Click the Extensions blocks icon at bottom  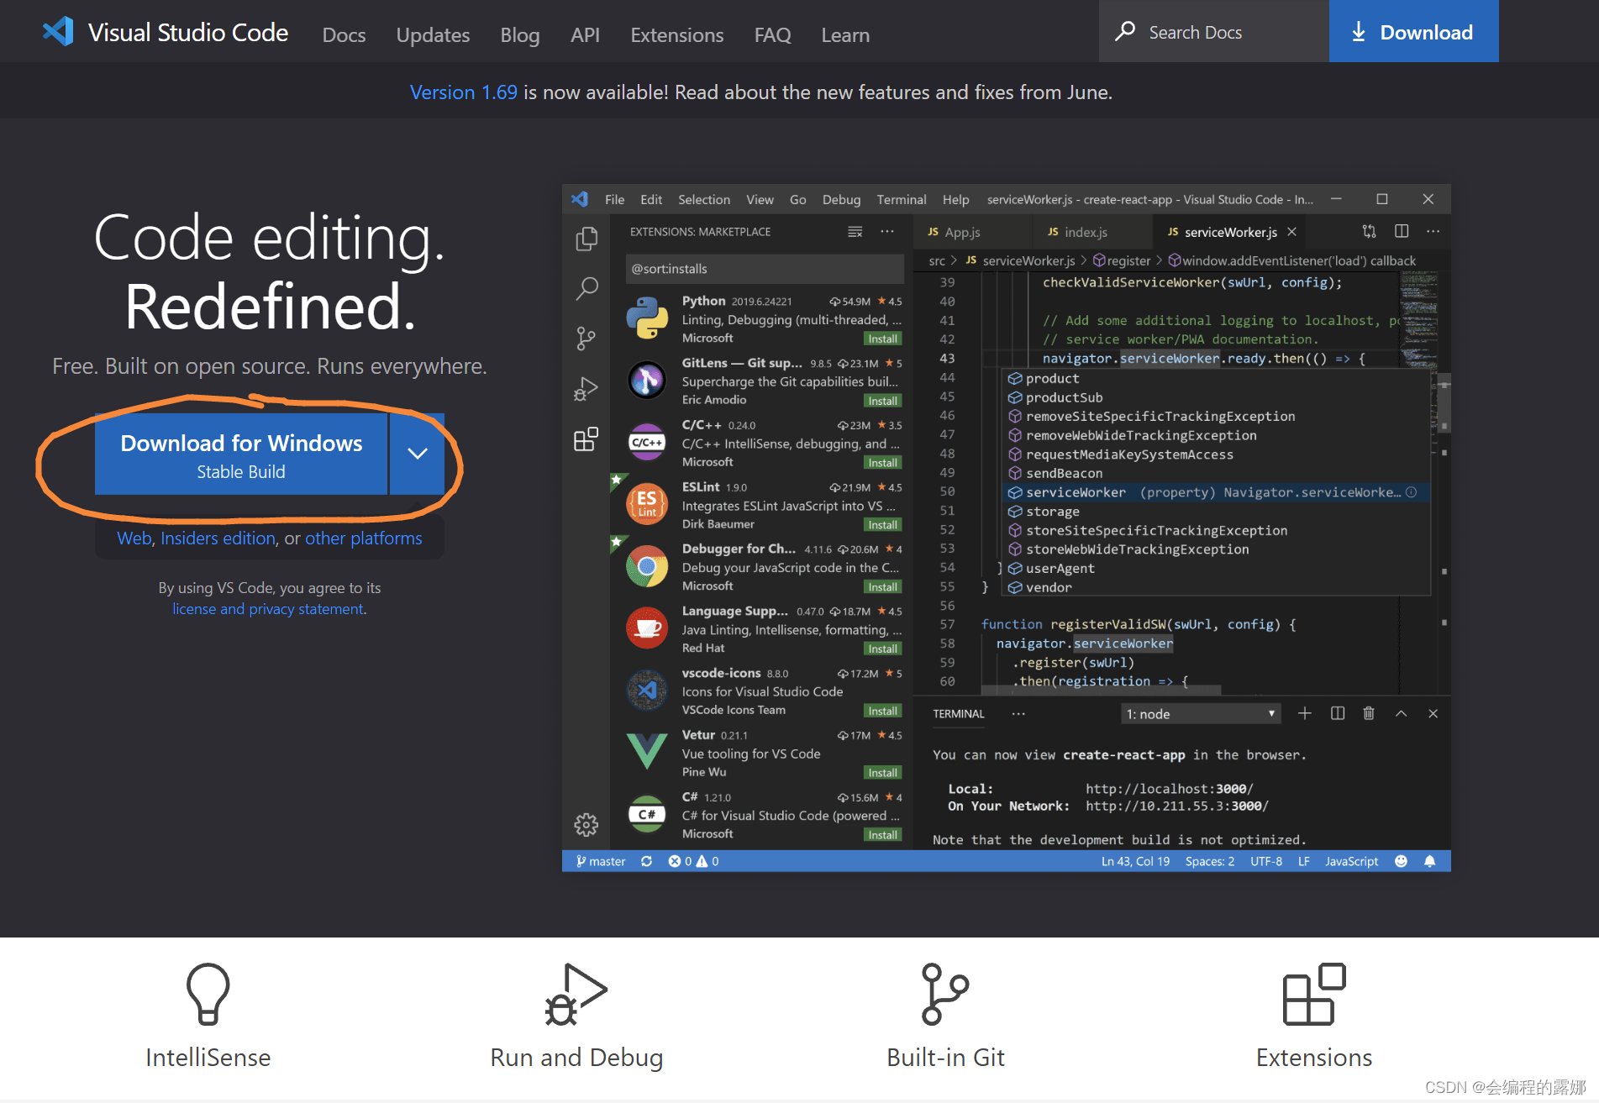[1314, 994]
